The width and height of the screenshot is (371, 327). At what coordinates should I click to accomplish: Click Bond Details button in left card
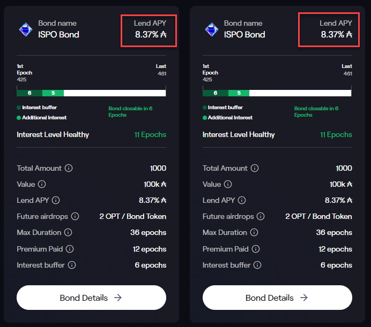click(91, 298)
